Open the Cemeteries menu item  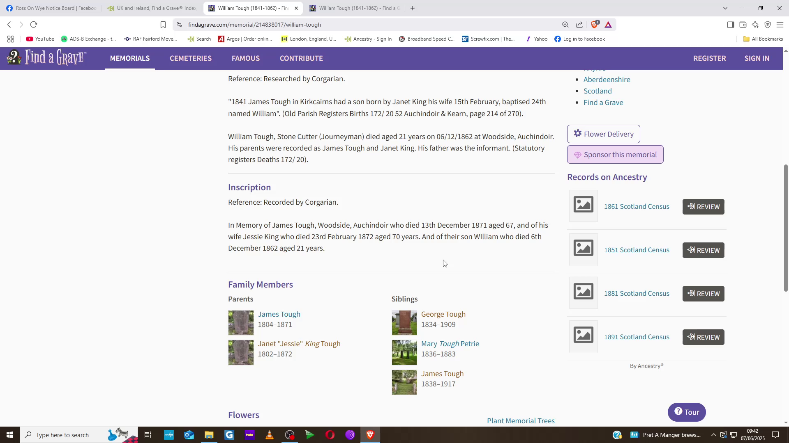191,58
